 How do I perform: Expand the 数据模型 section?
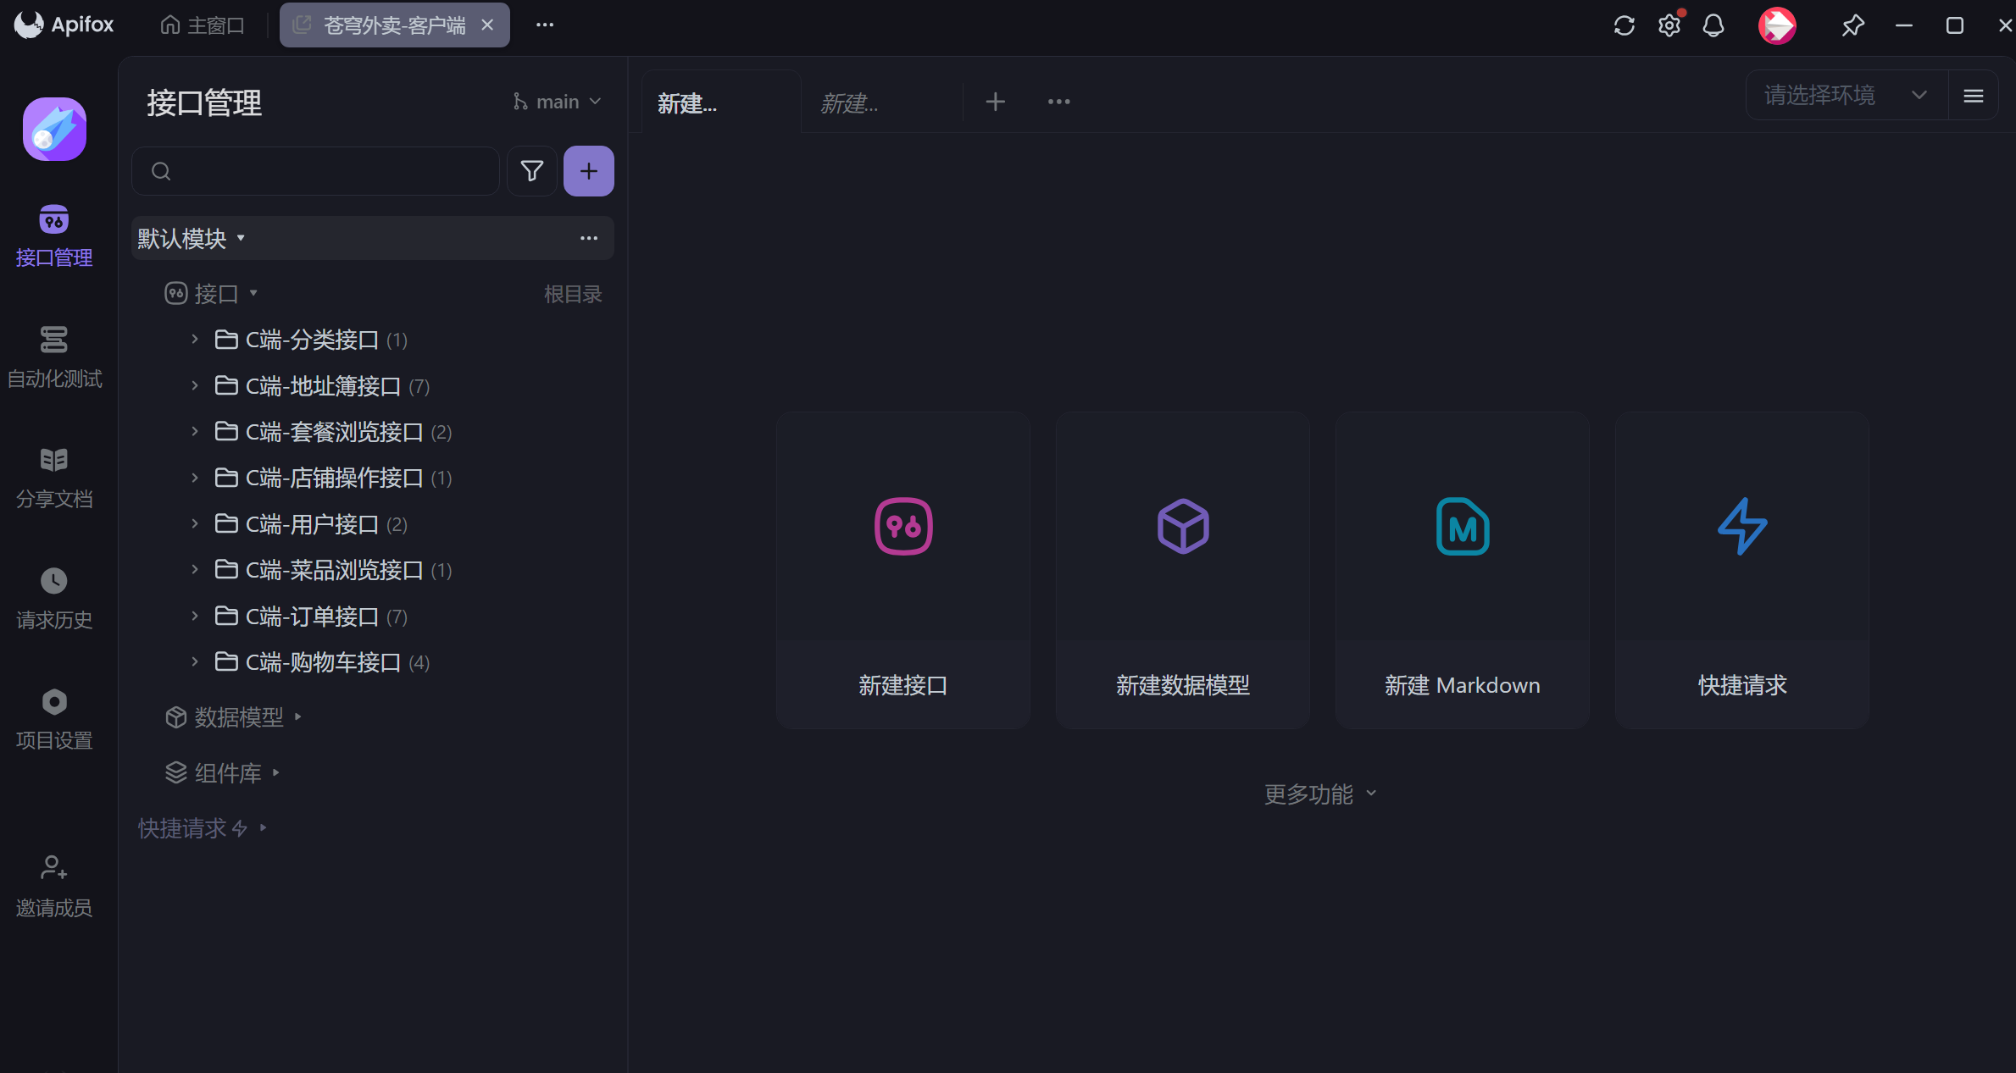tap(238, 717)
